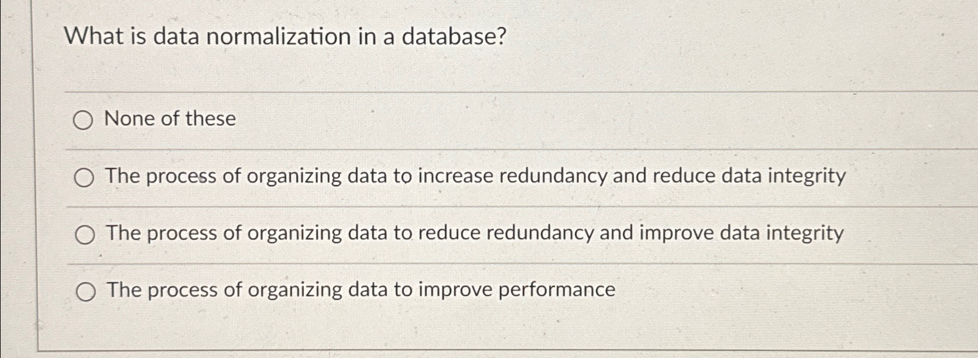Select the radio button for improve performance option
Image resolution: width=978 pixels, height=358 pixels.
(86, 290)
